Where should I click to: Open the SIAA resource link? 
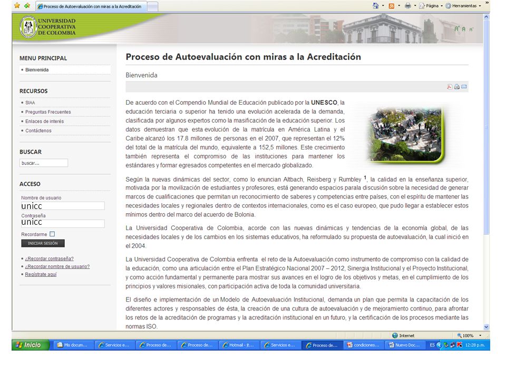tap(30, 103)
